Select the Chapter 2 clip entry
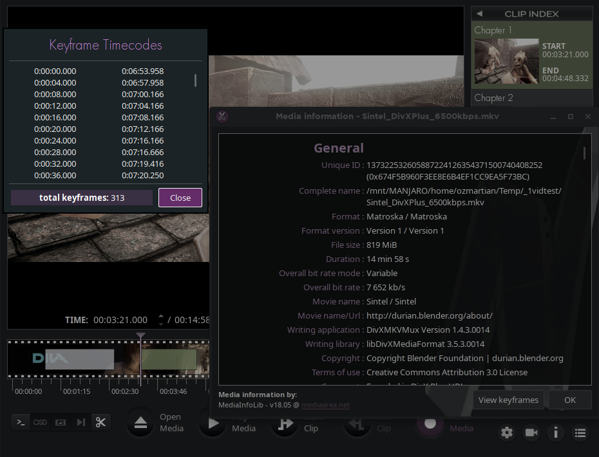This screenshot has height=457, width=599. (x=494, y=98)
